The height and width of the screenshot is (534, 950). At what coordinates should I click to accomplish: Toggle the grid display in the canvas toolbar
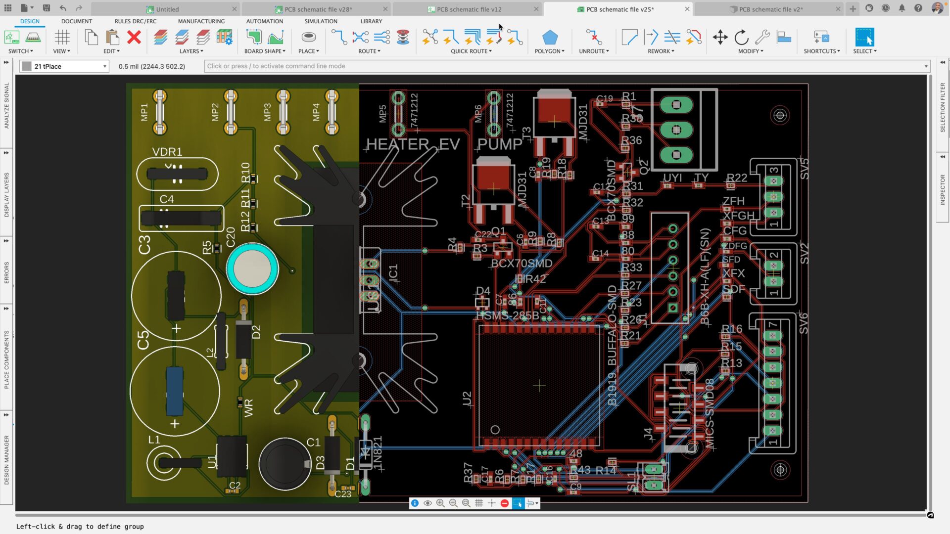478,503
